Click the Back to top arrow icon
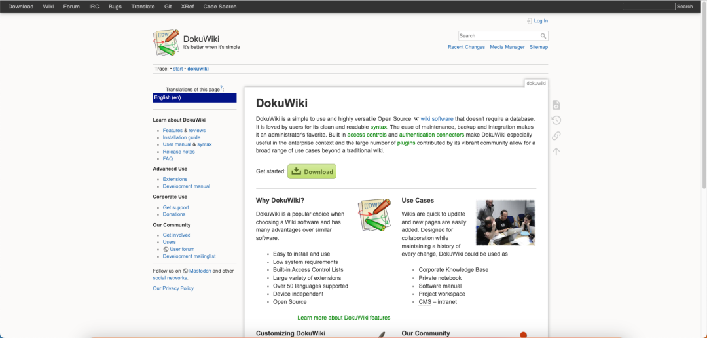707x338 pixels. click(x=556, y=151)
